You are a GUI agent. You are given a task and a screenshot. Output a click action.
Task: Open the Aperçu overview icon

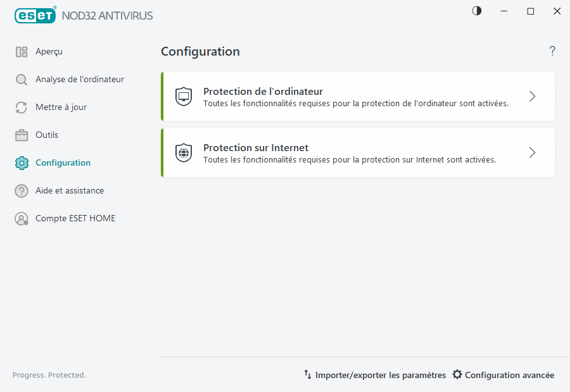[22, 51]
